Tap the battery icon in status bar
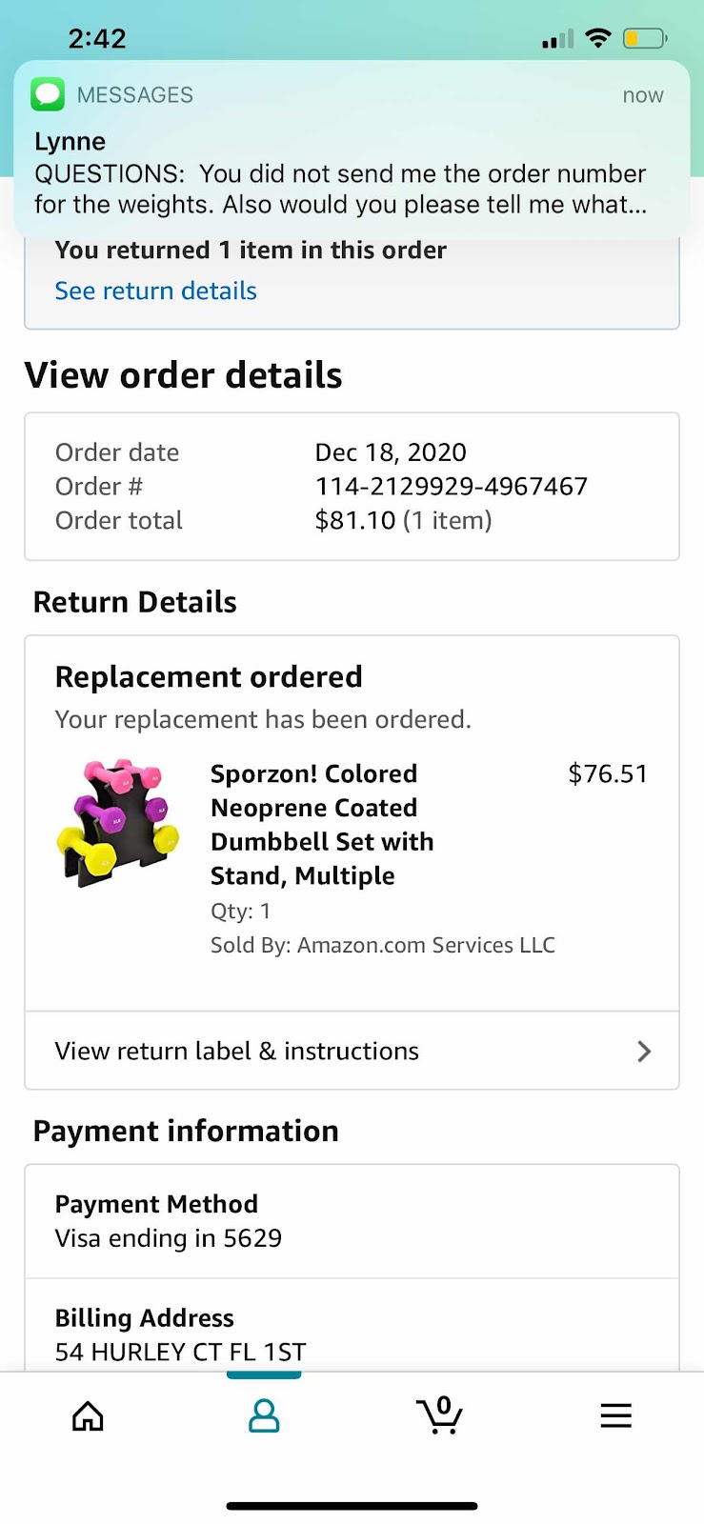704x1524 pixels. (645, 39)
